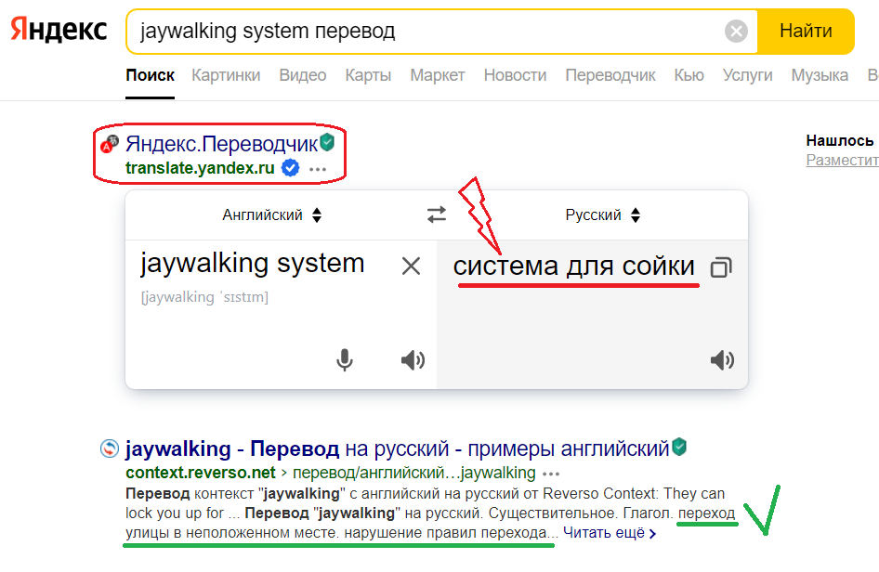This screenshot has width=879, height=572.
Task: Expand the snippet with Читать ещё
Action: click(610, 533)
